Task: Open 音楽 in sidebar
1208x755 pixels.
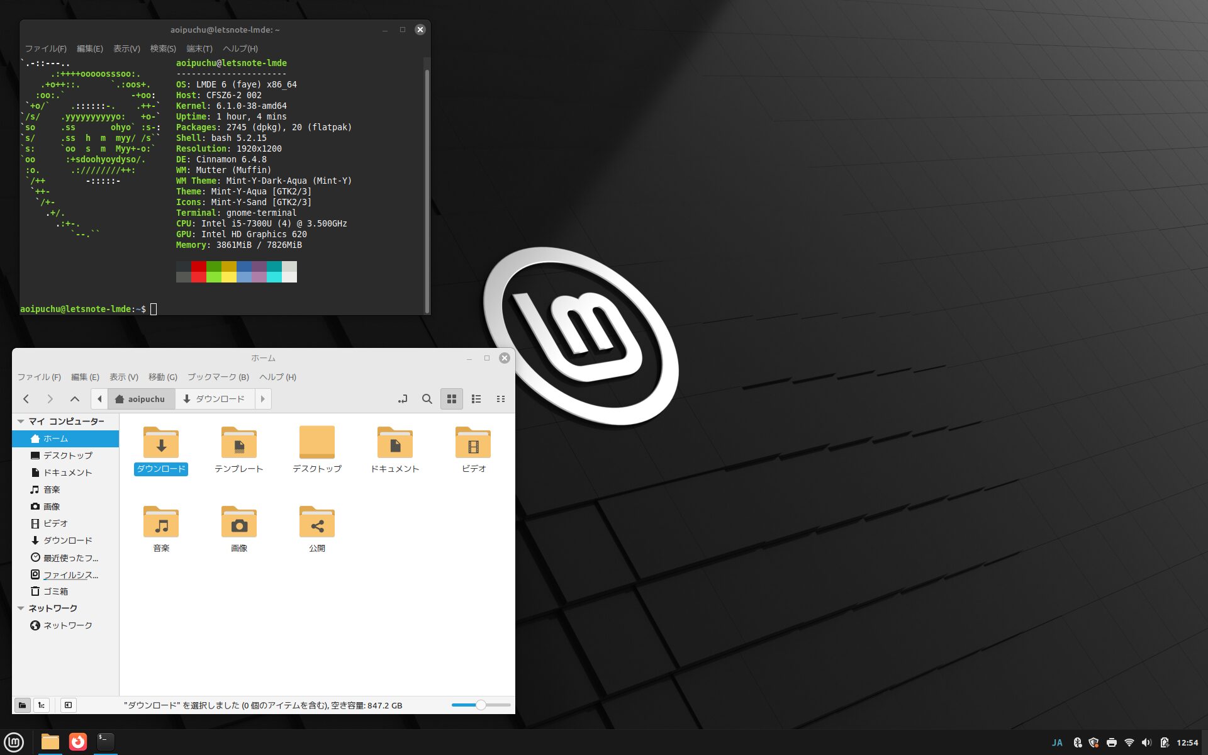Action: click(65, 489)
